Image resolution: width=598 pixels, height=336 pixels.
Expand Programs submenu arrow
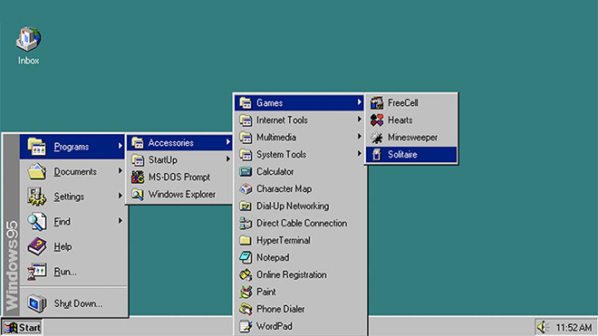[120, 146]
